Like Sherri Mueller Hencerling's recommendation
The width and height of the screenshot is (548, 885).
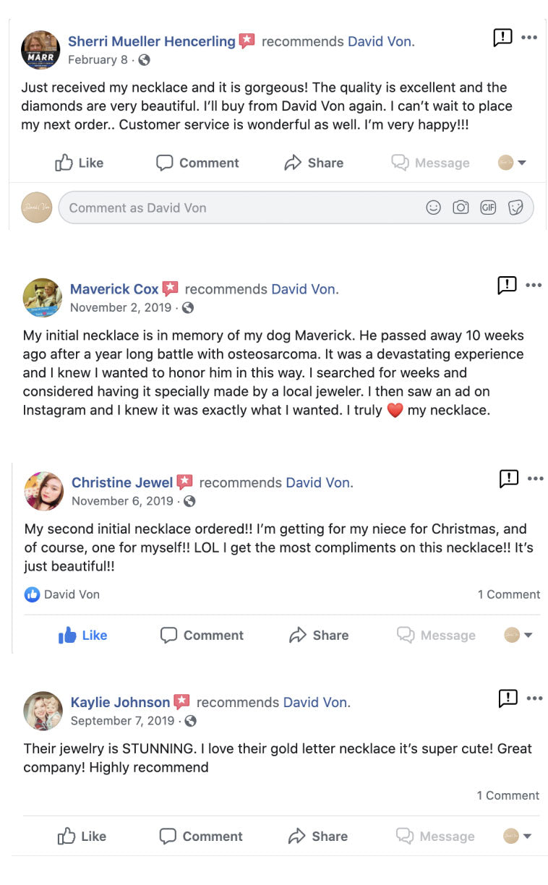tap(80, 163)
